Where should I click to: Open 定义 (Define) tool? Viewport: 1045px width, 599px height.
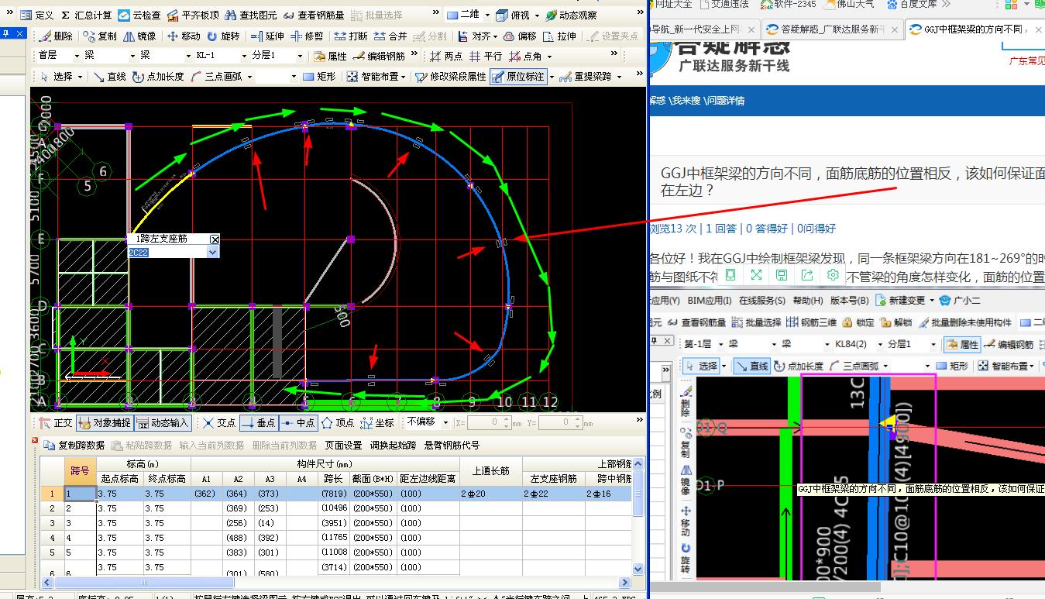coord(38,15)
